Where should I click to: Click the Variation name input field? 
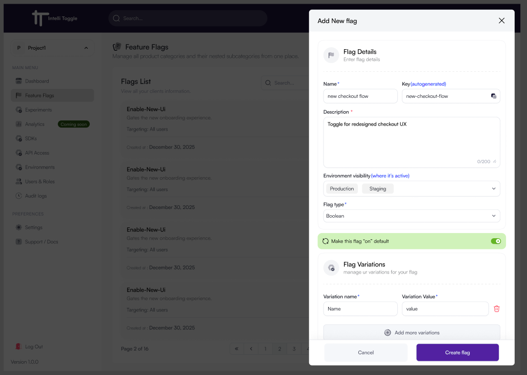click(360, 309)
